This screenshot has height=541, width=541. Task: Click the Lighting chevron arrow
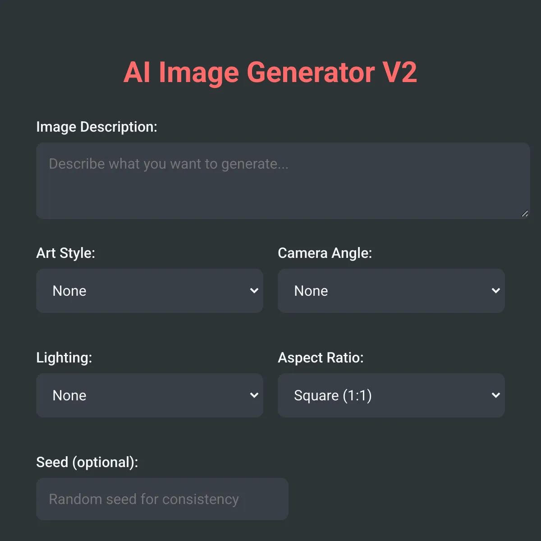coord(254,395)
